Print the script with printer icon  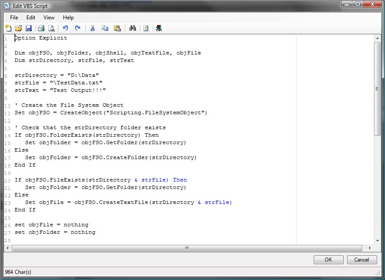(x=41, y=28)
